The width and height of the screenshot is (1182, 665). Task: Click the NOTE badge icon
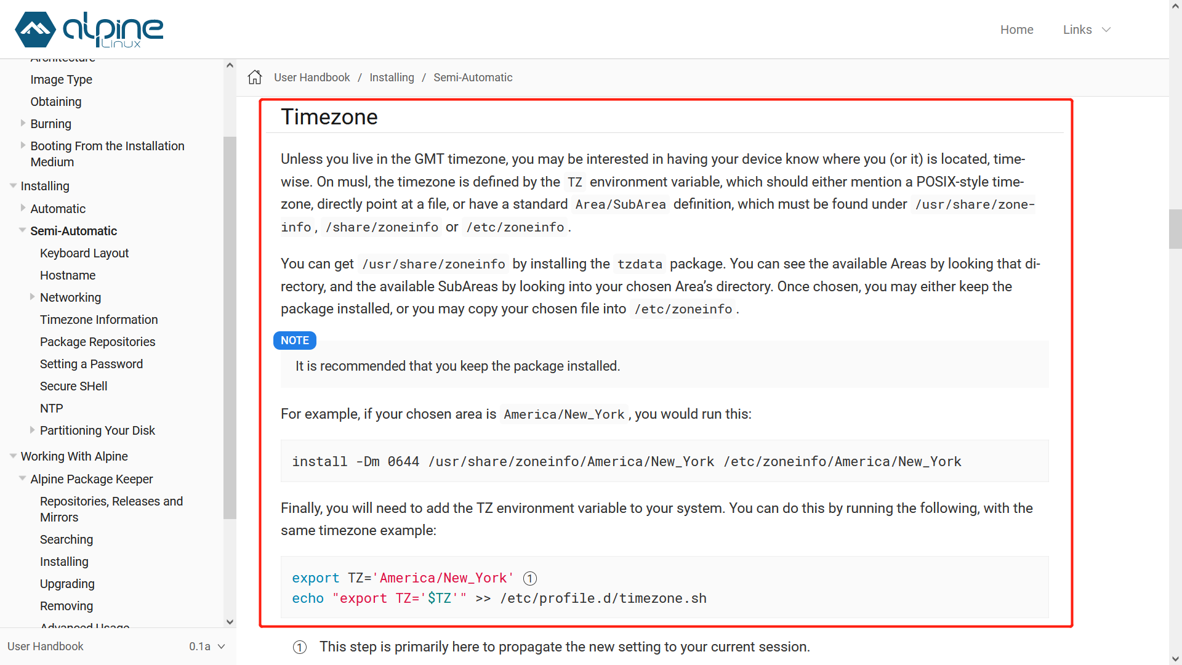click(x=295, y=341)
